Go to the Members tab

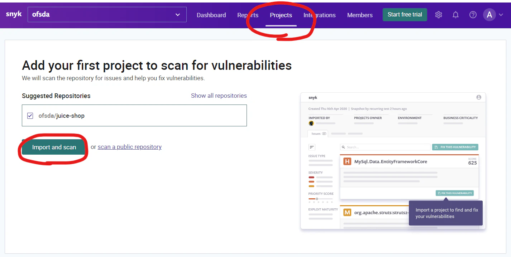click(360, 15)
